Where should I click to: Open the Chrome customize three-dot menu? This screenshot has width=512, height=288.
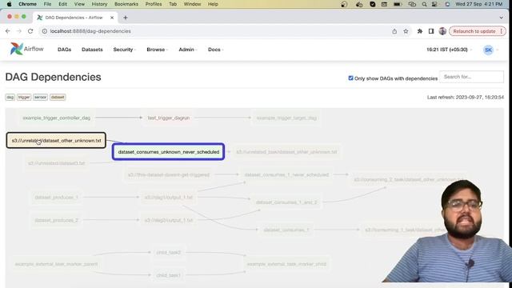click(x=502, y=31)
